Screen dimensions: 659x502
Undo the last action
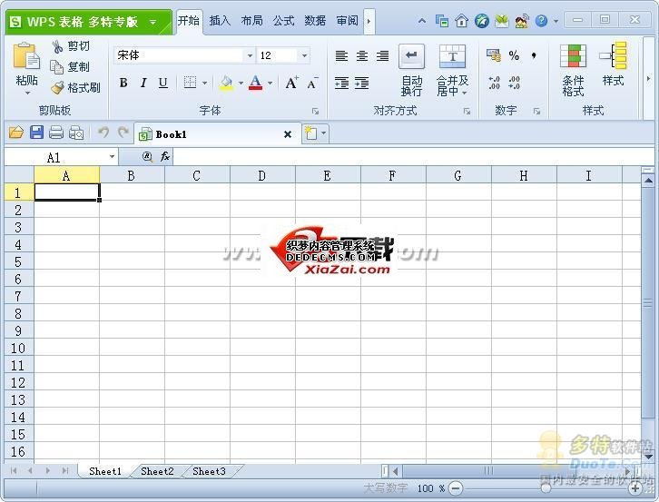click(103, 133)
